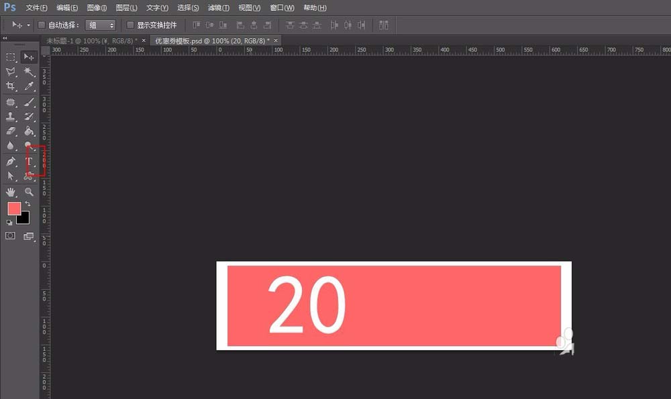
Task: Collapse the toolbox with the double-arrow
Action: 5,38
